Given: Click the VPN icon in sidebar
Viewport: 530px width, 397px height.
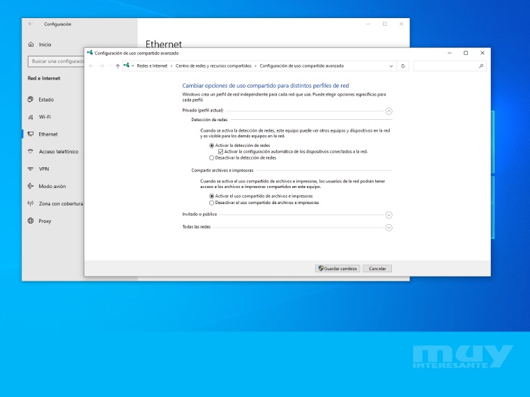Looking at the screenshot, I should click(31, 169).
